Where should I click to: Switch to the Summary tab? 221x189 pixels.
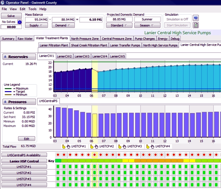(8, 39)
